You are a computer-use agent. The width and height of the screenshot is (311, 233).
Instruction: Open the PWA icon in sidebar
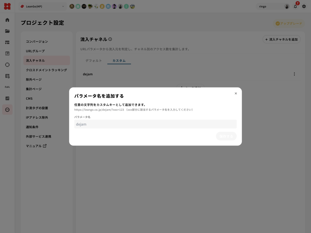7,87
